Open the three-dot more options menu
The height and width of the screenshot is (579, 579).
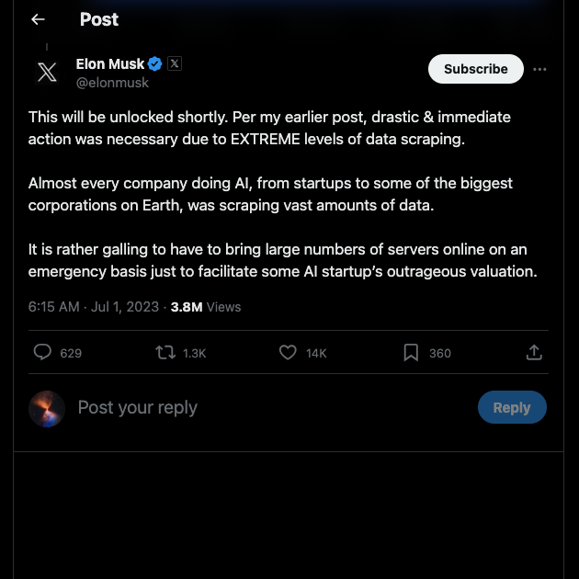click(x=539, y=69)
